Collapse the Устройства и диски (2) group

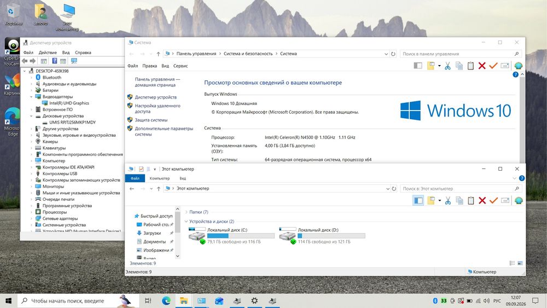click(x=187, y=222)
